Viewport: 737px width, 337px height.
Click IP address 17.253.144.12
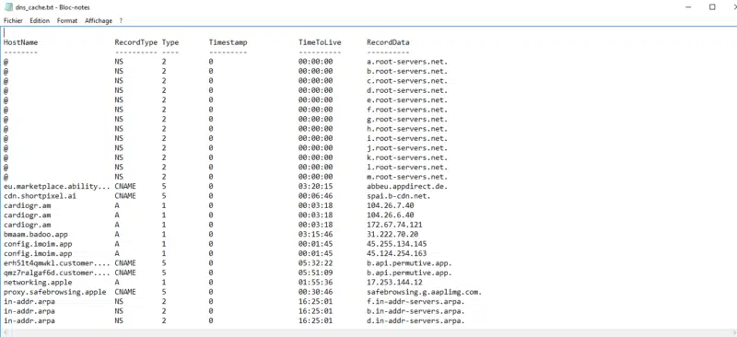tap(394, 283)
